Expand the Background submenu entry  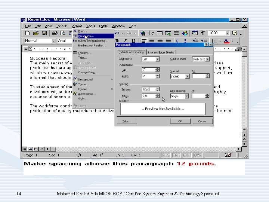(x=93, y=79)
